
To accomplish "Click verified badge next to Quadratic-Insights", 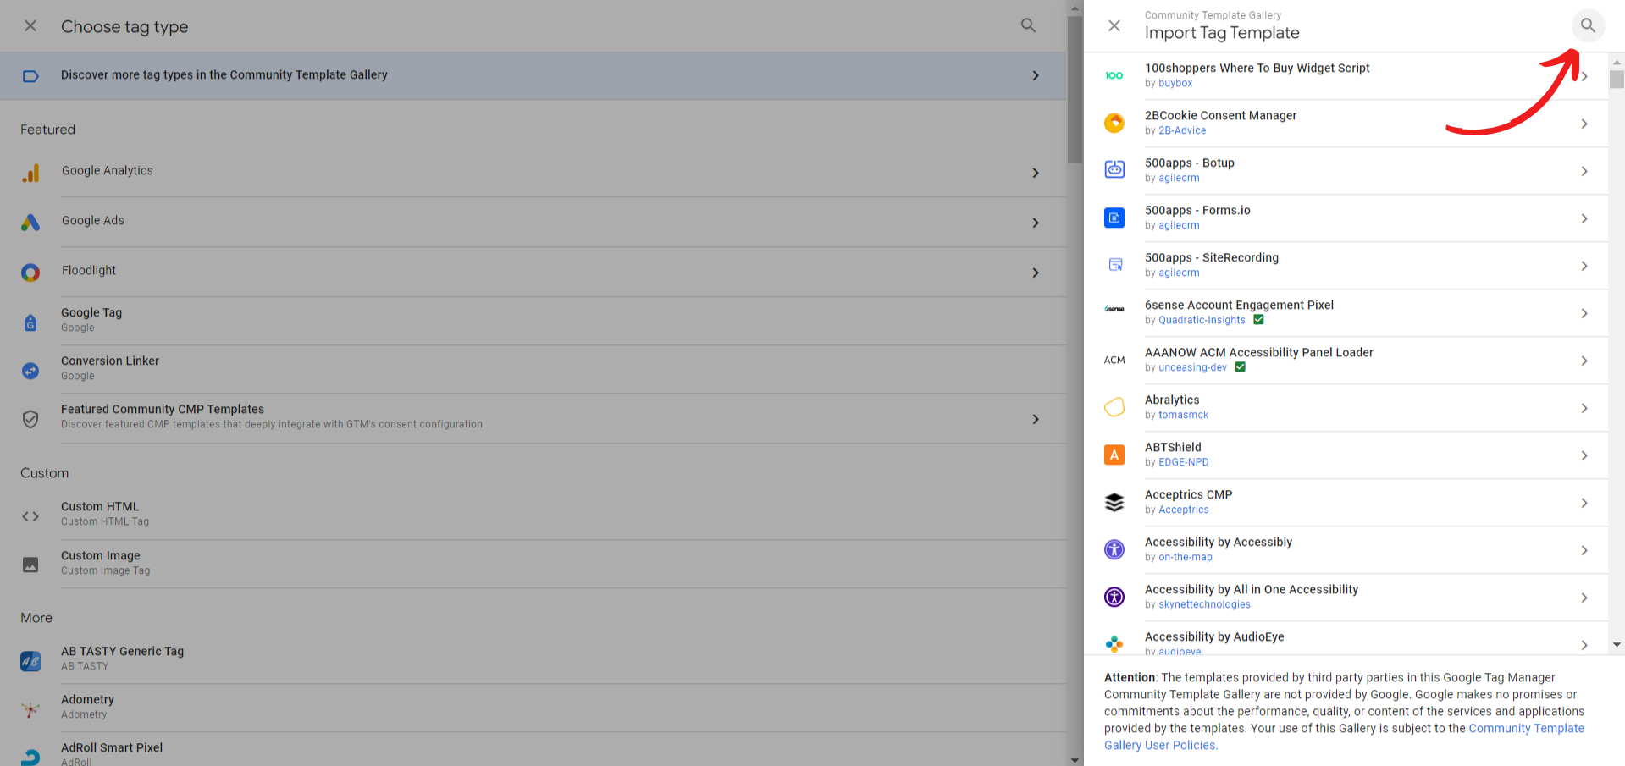I will click(x=1258, y=319).
